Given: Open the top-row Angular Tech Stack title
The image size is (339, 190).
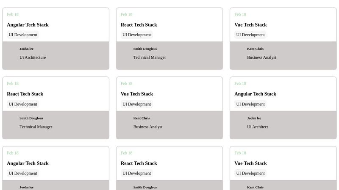Looking at the screenshot, I should point(28,25).
